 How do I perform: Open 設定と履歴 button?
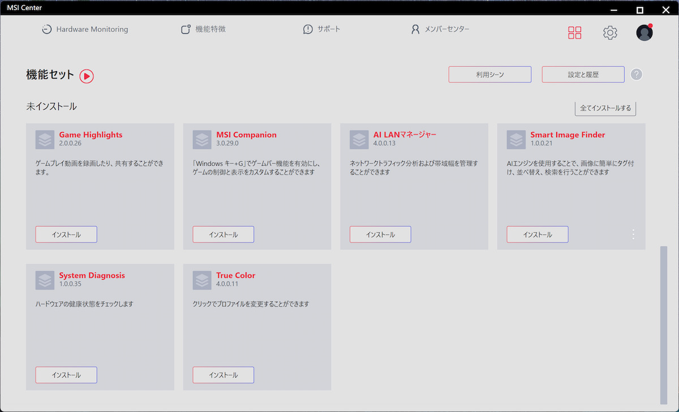(583, 75)
